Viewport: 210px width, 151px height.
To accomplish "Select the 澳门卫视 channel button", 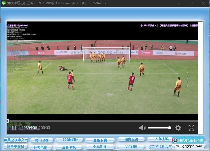I will pos(42,140).
